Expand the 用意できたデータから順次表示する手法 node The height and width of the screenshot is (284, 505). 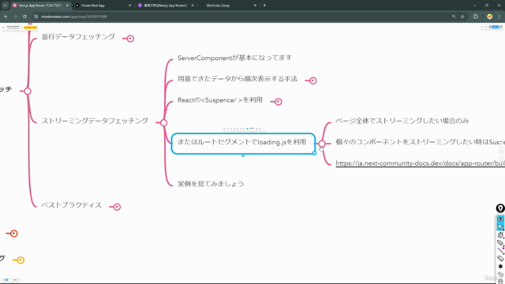point(312,80)
